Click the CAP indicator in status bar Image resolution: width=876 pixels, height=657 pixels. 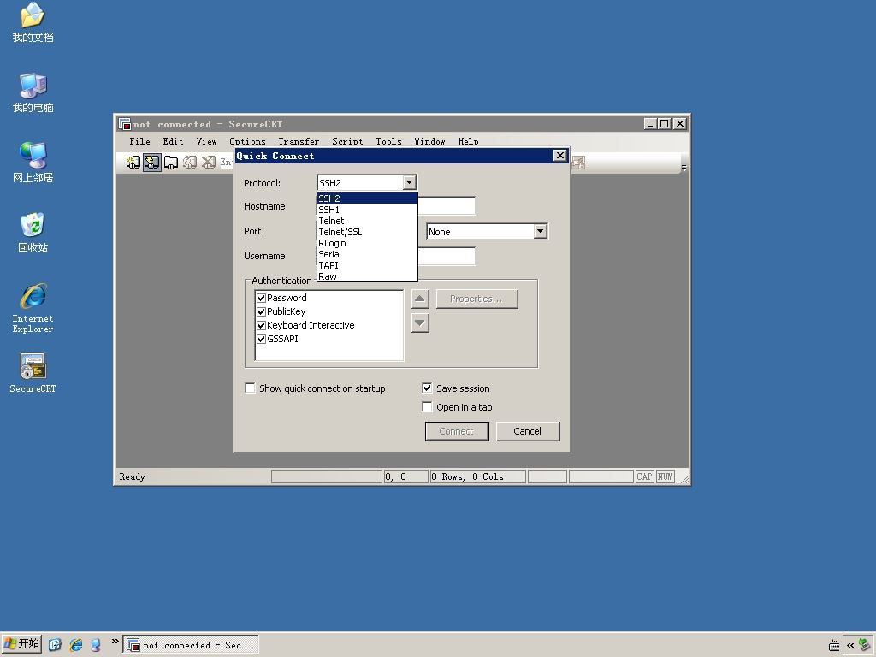tap(644, 476)
